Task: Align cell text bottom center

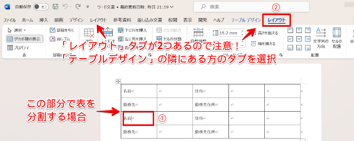Action: coord(299,47)
